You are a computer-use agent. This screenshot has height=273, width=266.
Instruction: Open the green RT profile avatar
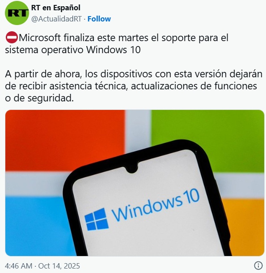click(x=17, y=13)
